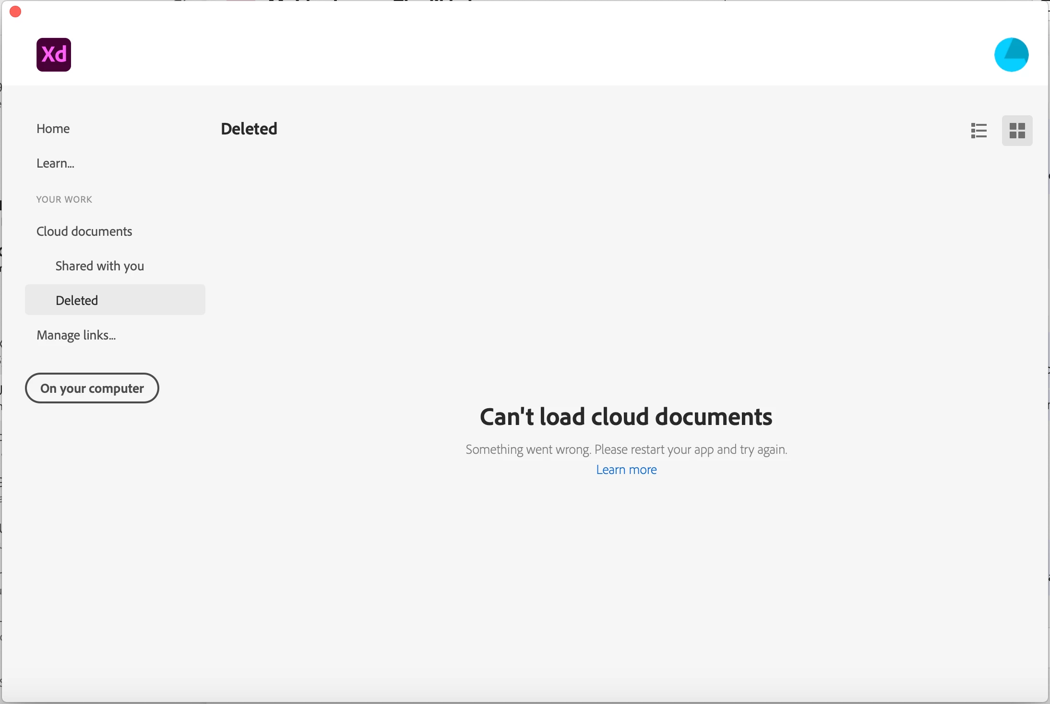Open the Learn... sidebar item
Image resolution: width=1050 pixels, height=704 pixels.
(55, 163)
